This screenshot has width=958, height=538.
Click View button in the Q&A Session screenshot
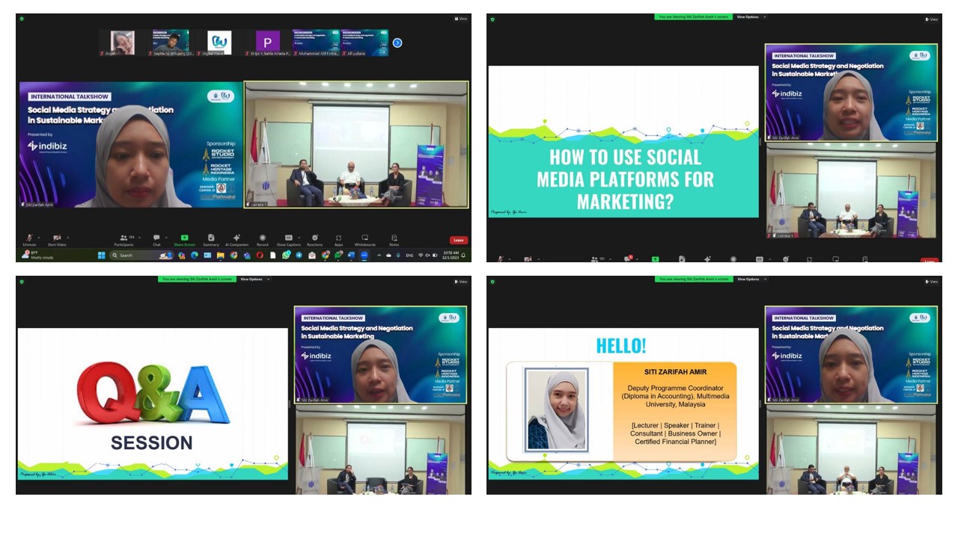pyautogui.click(x=462, y=282)
